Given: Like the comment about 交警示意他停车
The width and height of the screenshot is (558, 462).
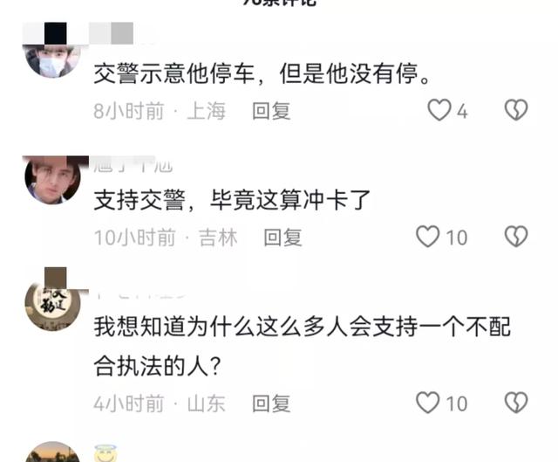Looking at the screenshot, I should click(439, 110).
